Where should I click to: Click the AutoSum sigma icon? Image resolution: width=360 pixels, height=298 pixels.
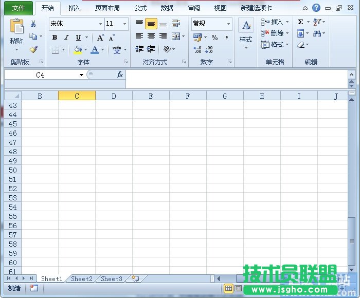point(301,22)
